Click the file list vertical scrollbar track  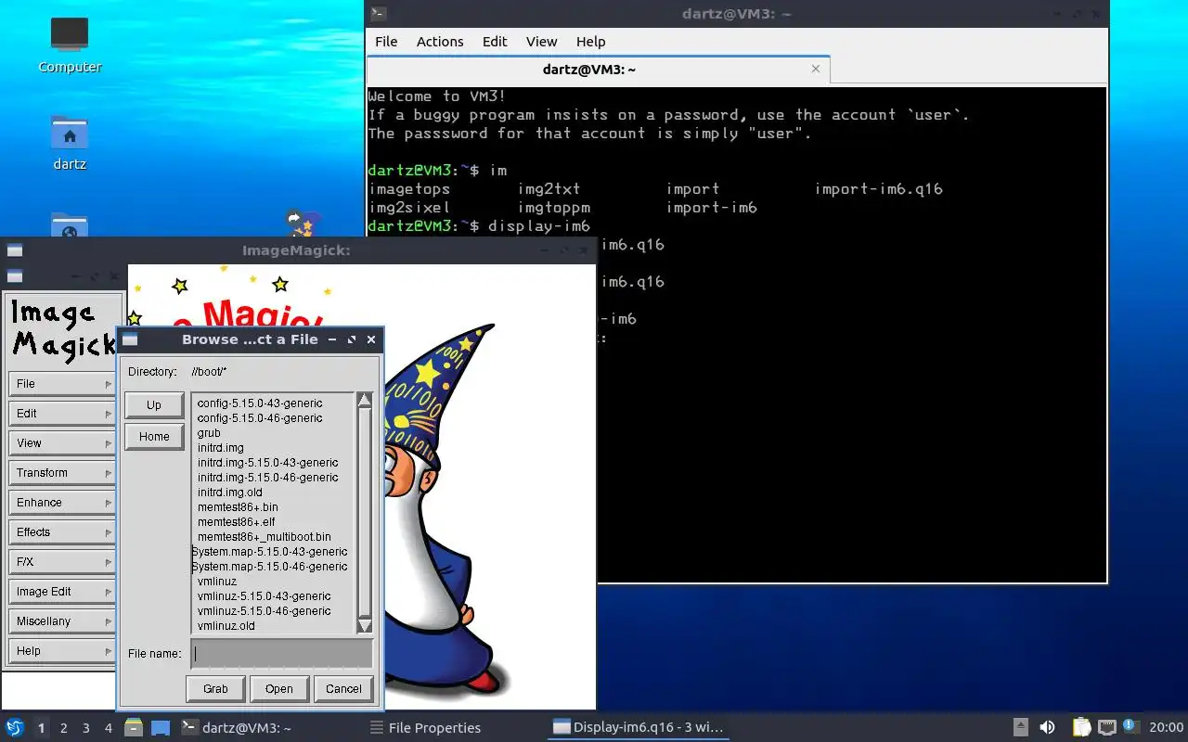click(x=365, y=513)
